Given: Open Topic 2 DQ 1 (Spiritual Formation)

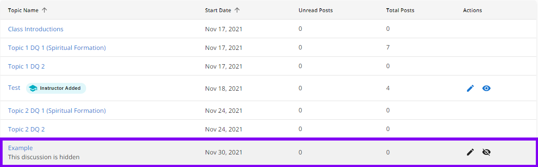Looking at the screenshot, I should 57,111.
